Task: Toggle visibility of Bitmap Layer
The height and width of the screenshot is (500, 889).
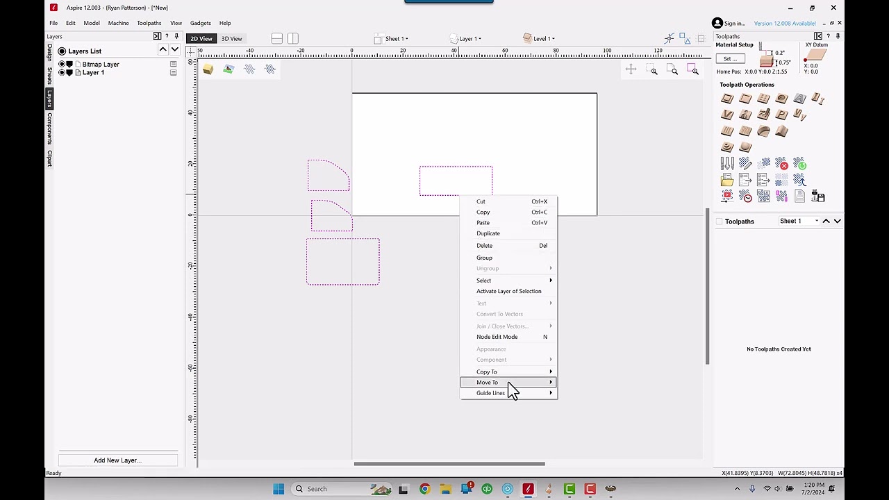Action: (x=61, y=64)
